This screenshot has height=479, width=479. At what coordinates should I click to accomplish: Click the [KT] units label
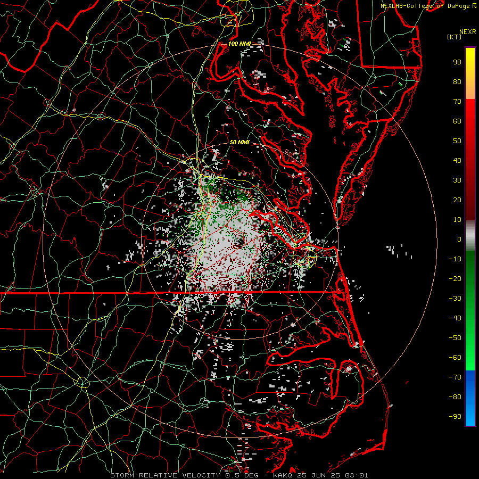(x=454, y=37)
